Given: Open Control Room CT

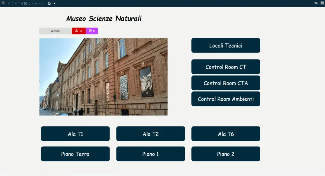Looking at the screenshot, I should click(x=226, y=67).
